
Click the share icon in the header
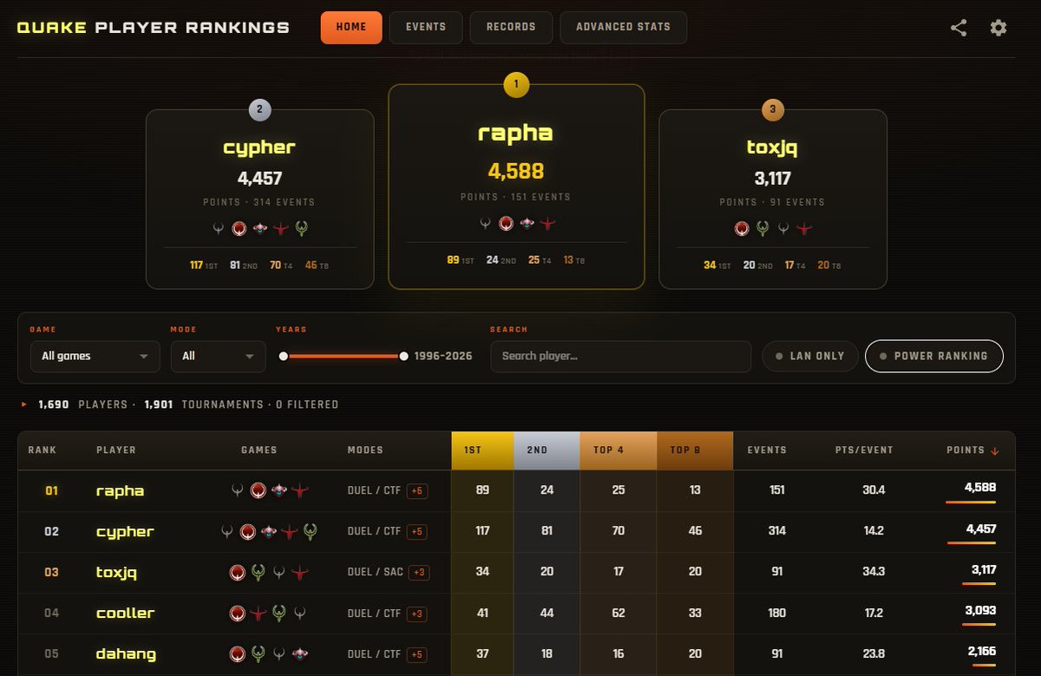pyautogui.click(x=959, y=28)
